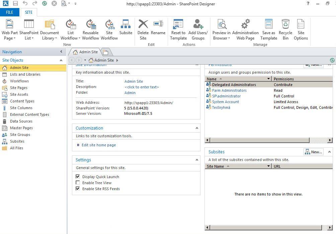336x234 pixels.
Task: Click the green refresh icon right of the breadcrumb
Action: point(332,60)
